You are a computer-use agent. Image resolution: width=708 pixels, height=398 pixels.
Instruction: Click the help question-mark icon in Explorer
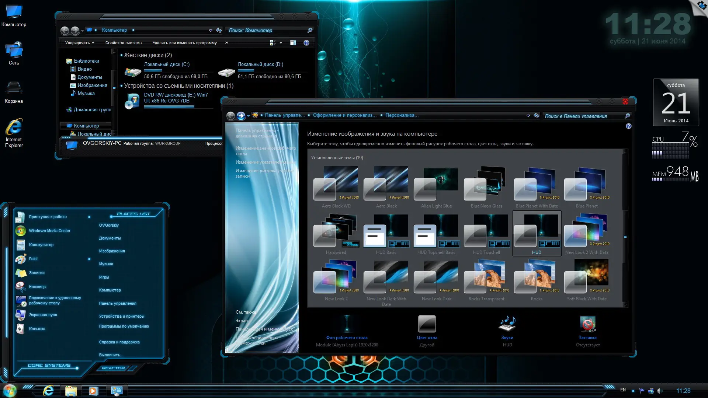pos(306,43)
